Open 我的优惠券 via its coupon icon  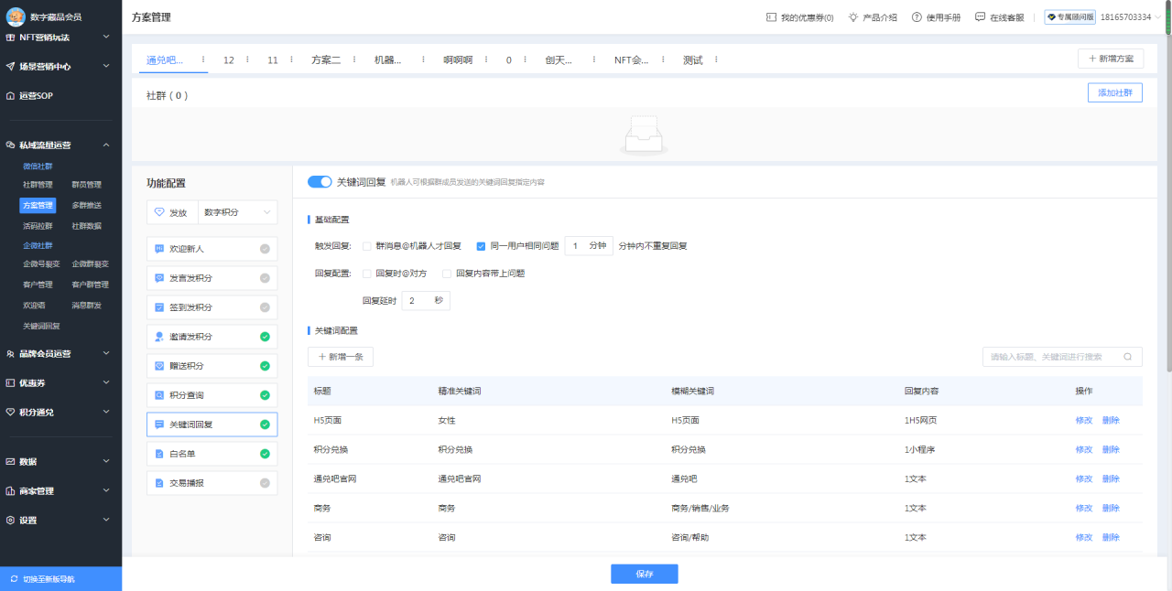[x=770, y=16]
